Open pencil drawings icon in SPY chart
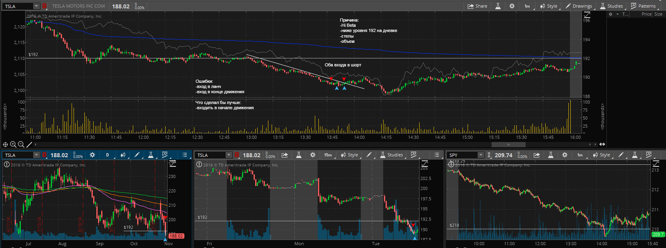The width and height of the screenshot is (666, 248). 621,155
